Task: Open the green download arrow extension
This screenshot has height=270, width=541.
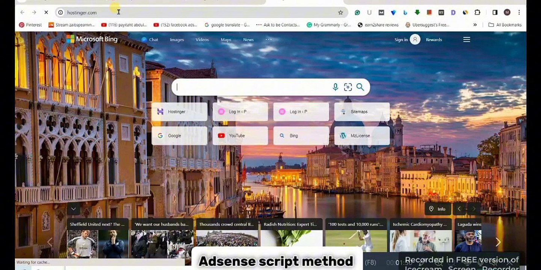Action: tap(417, 12)
